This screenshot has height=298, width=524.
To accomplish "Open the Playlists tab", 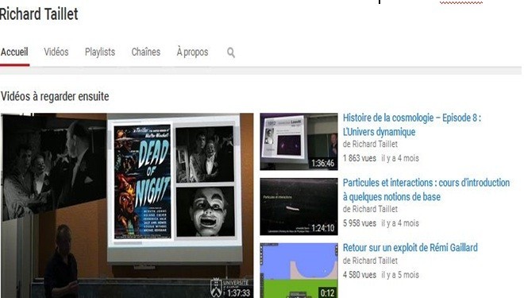I will (x=99, y=52).
